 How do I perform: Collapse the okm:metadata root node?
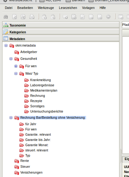[6, 46]
